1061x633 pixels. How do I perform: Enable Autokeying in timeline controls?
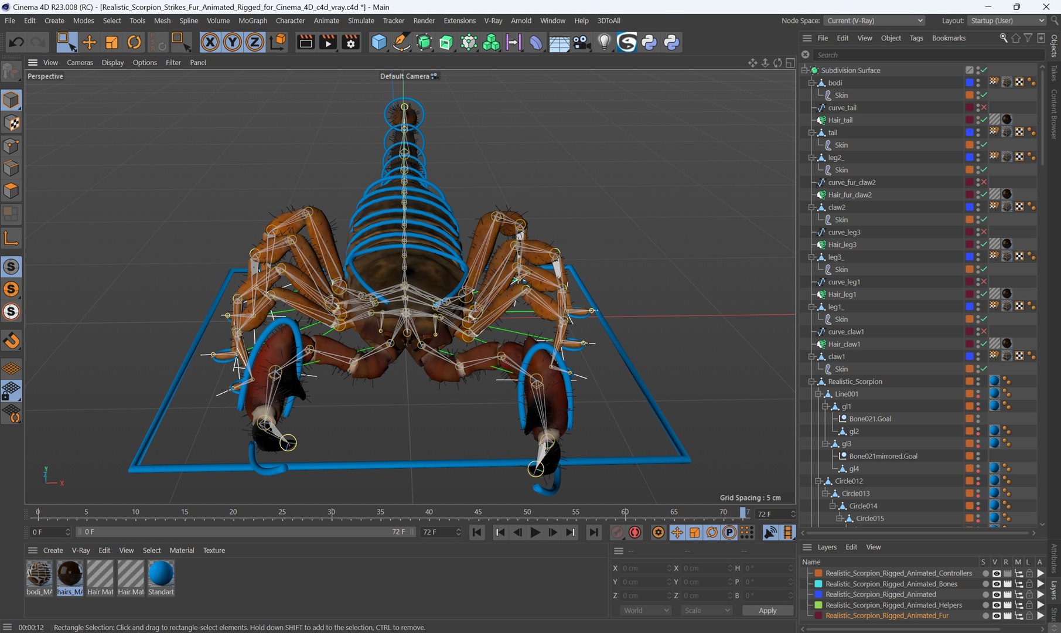click(635, 532)
